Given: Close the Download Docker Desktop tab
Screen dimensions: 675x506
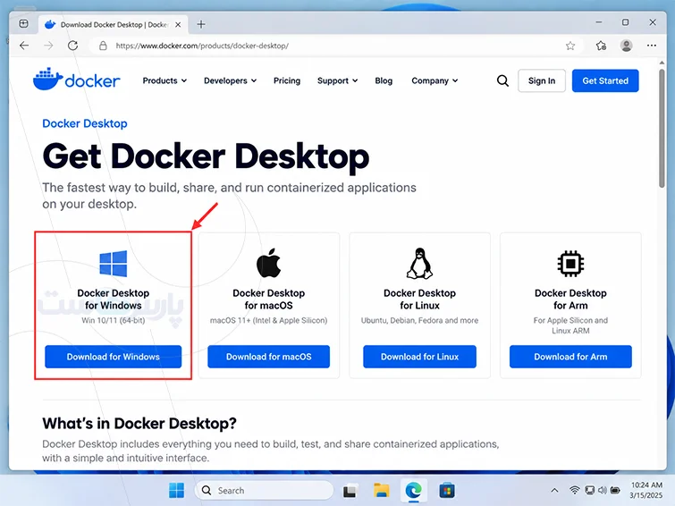Looking at the screenshot, I should [178, 24].
